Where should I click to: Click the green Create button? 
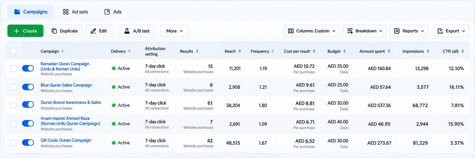[x=25, y=31]
